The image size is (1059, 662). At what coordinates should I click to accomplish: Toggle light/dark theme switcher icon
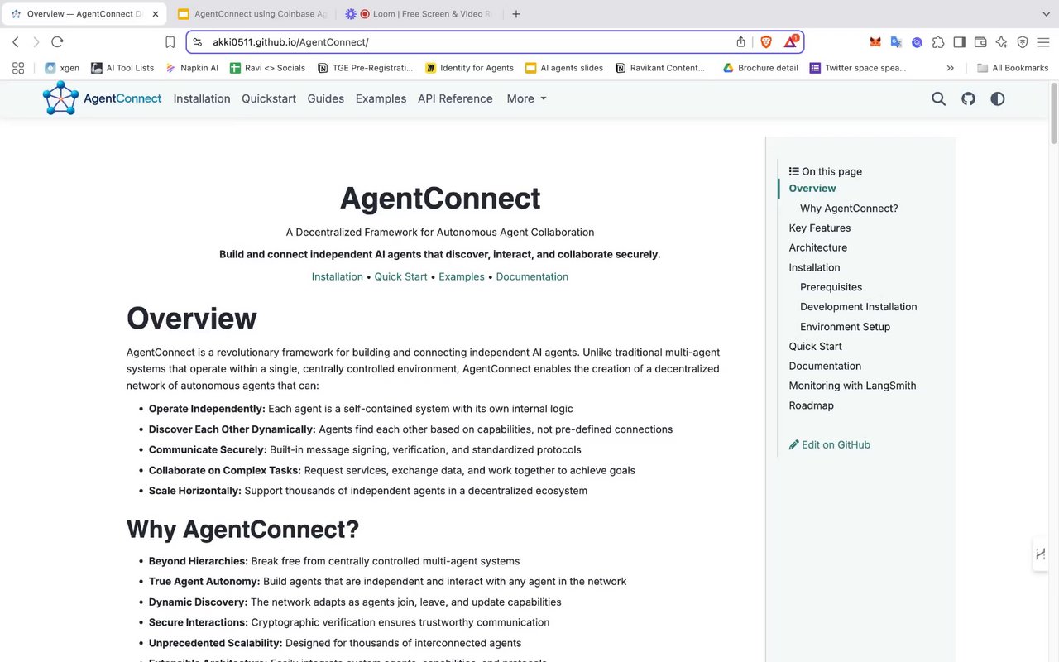[x=998, y=98]
